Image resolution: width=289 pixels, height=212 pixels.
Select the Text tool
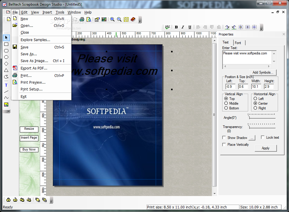[x=6, y=85]
